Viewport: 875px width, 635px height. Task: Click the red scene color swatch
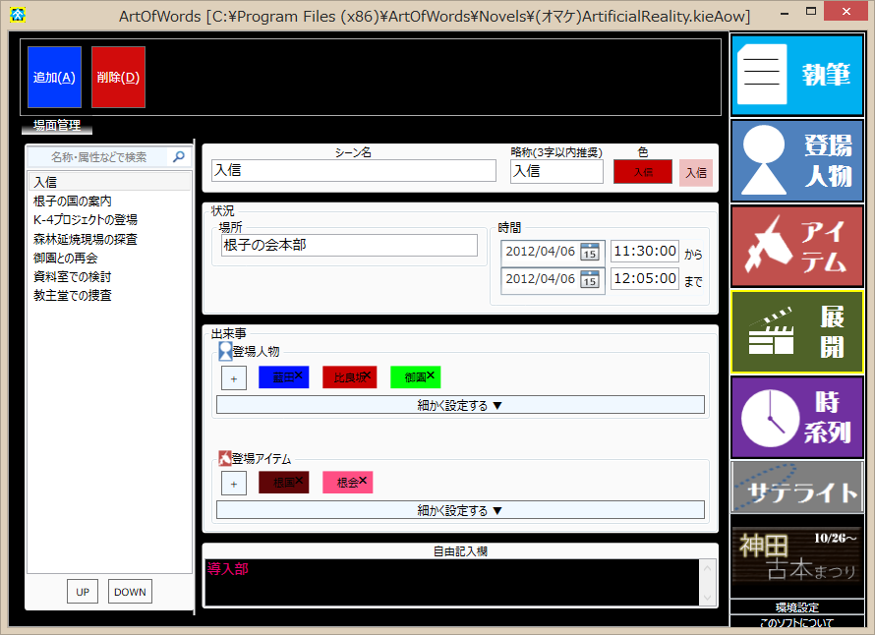click(x=642, y=172)
